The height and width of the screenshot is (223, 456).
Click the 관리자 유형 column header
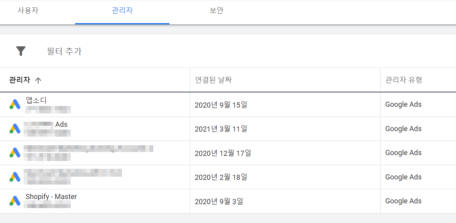403,80
